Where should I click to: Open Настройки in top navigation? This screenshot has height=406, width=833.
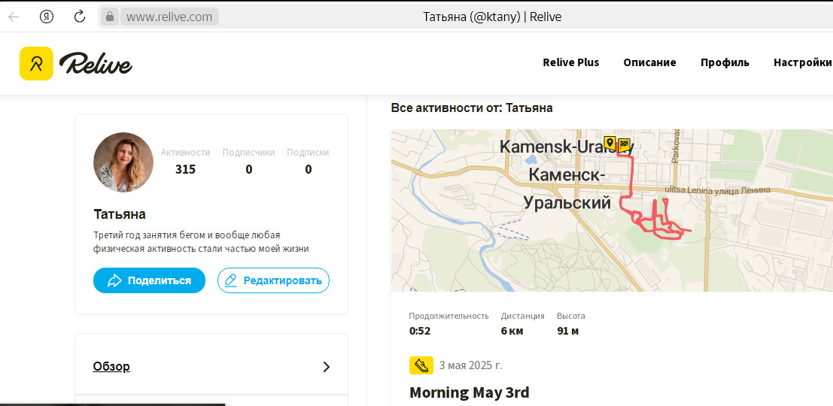803,62
